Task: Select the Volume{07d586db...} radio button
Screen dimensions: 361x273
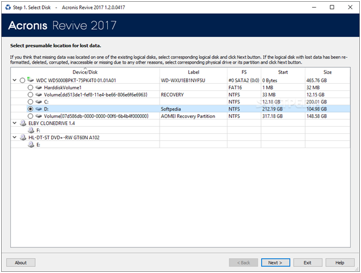Action: (30, 116)
